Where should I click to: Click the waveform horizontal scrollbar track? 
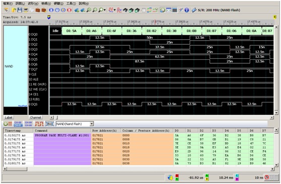(162, 118)
